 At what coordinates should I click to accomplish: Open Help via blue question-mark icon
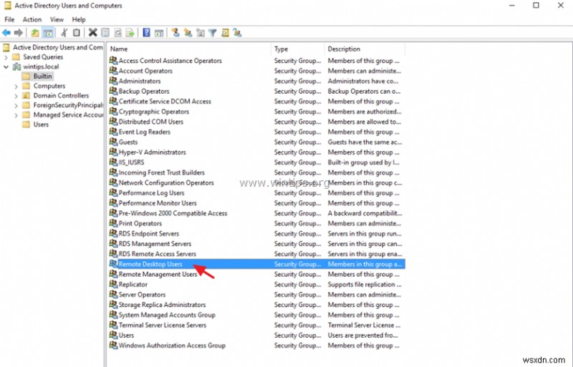[146, 33]
